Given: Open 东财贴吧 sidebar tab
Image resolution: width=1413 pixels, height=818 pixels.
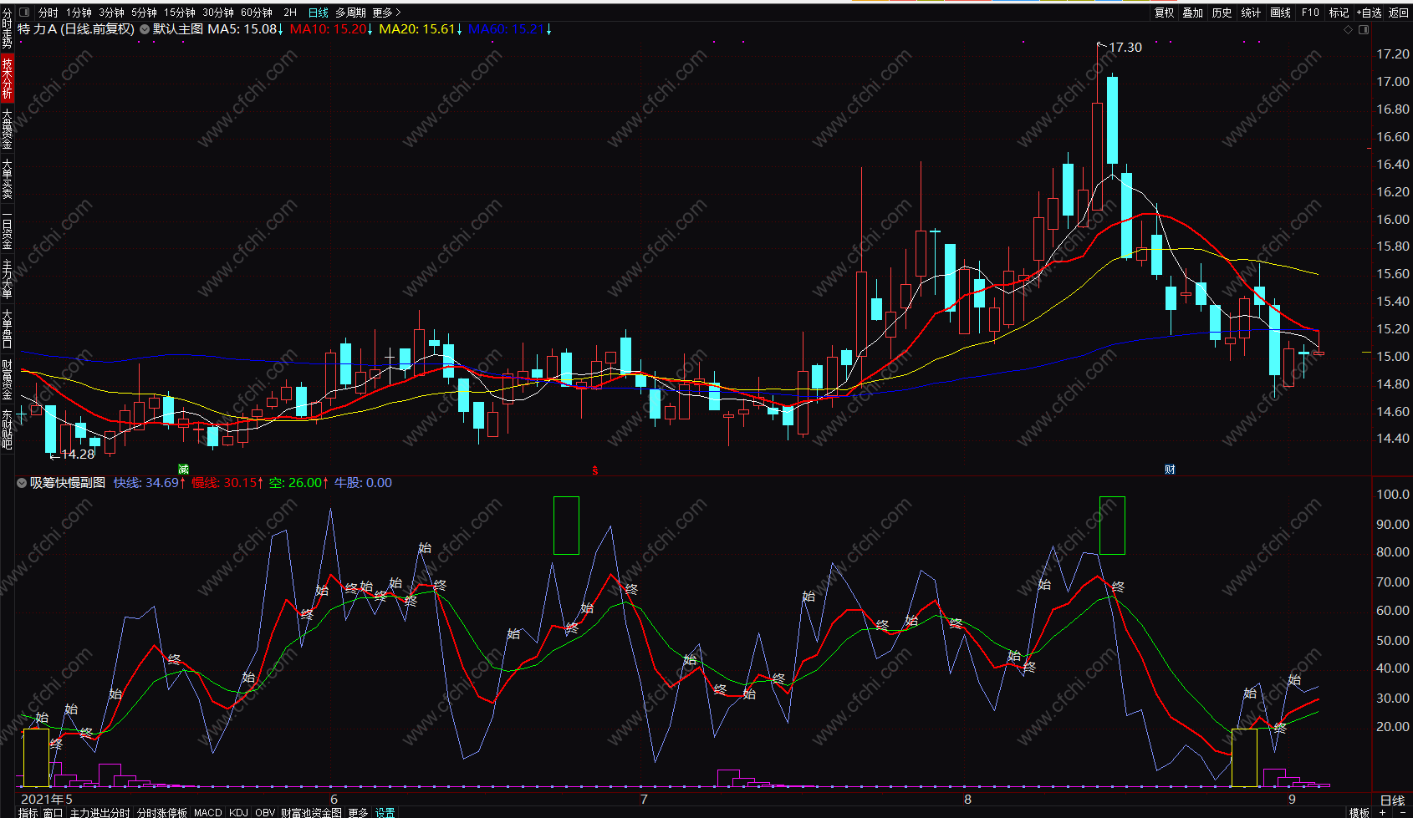Looking at the screenshot, I should coord(7,429).
